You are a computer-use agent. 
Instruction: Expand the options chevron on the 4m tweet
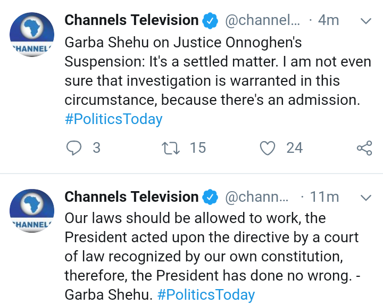366,21
